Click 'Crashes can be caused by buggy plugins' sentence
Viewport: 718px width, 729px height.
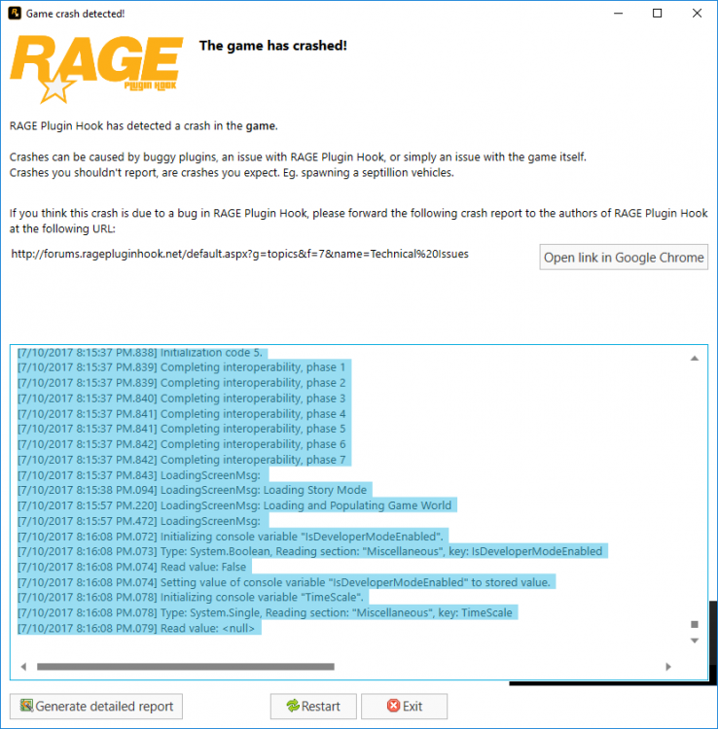298,156
